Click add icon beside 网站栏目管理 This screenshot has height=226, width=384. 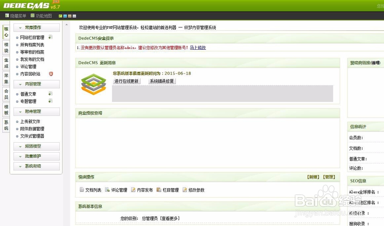click(x=50, y=37)
